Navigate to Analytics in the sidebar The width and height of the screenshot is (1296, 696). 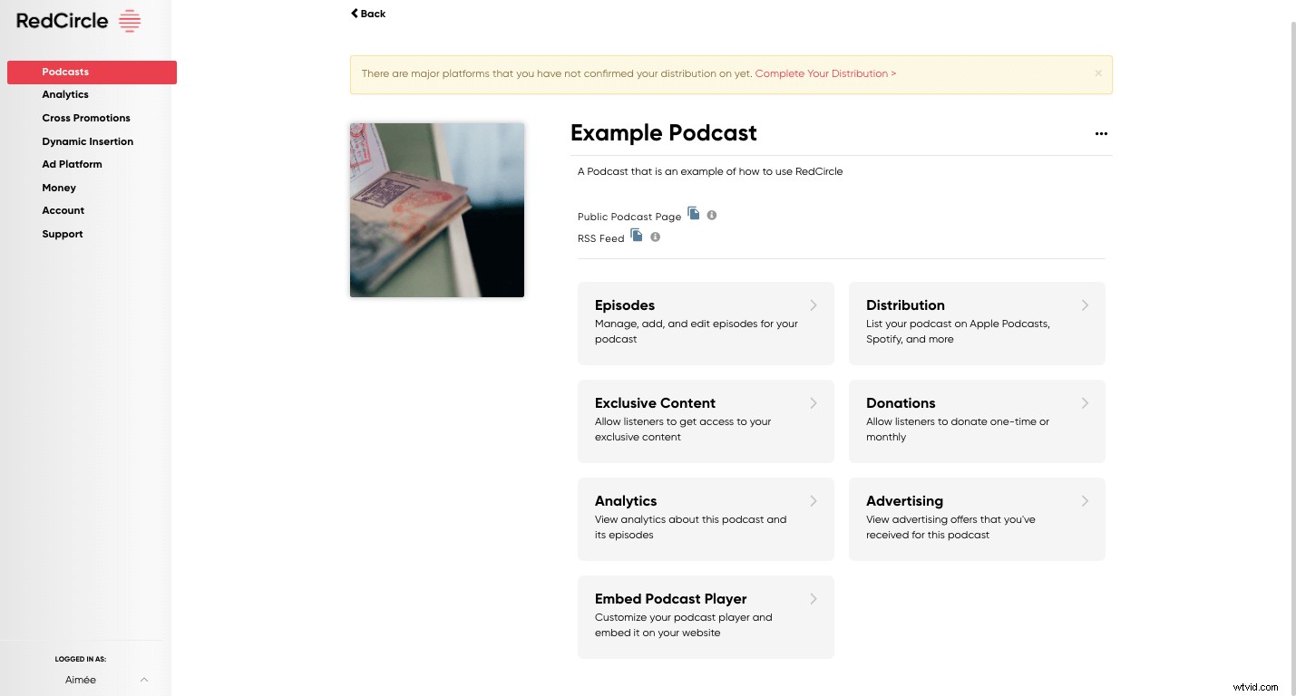click(64, 93)
